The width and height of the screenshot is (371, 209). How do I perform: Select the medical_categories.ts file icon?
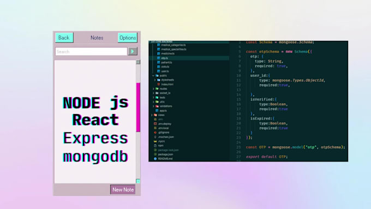click(159, 45)
